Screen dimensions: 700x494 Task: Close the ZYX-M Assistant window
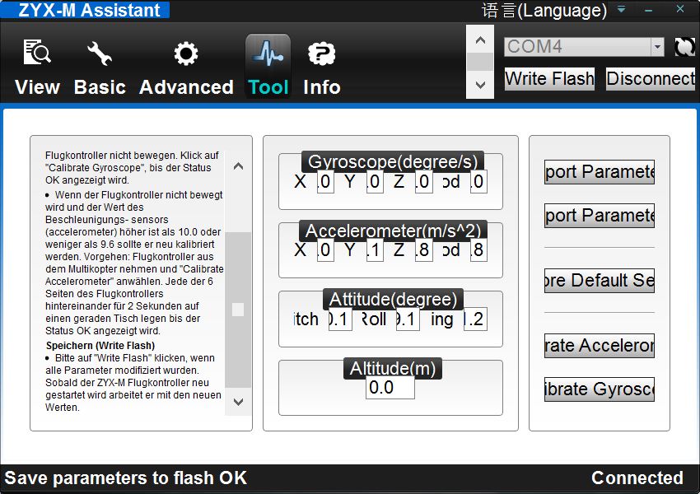tap(680, 9)
